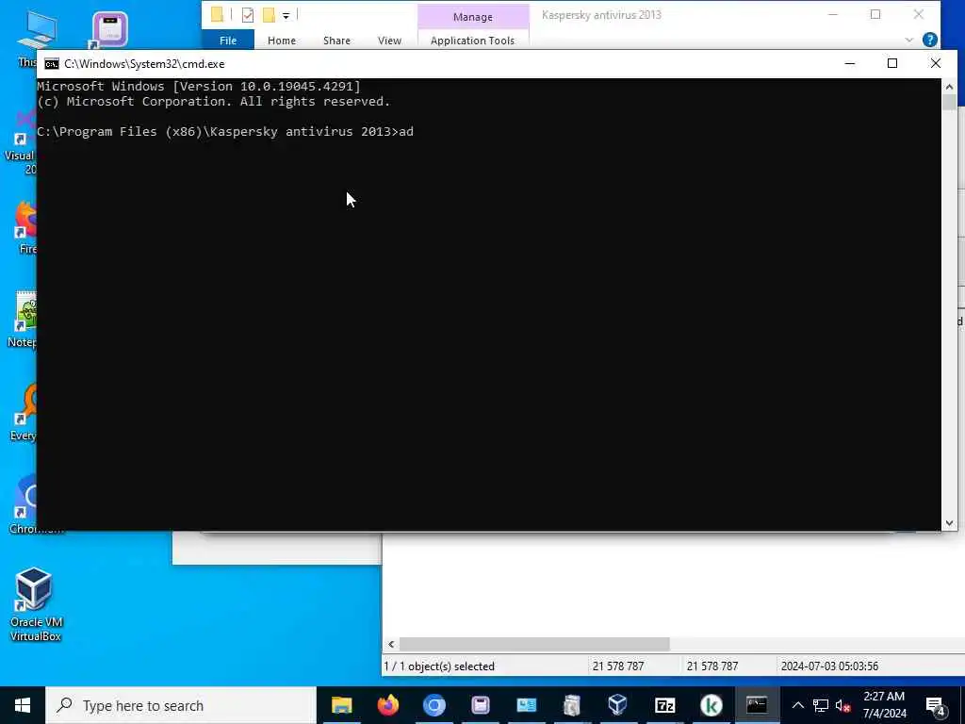Open the Share ribbon tab
The height and width of the screenshot is (724, 965).
click(336, 41)
